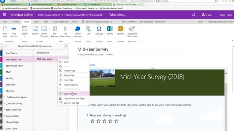
Task: Open the Class Notebook tab
Action: 61,22
